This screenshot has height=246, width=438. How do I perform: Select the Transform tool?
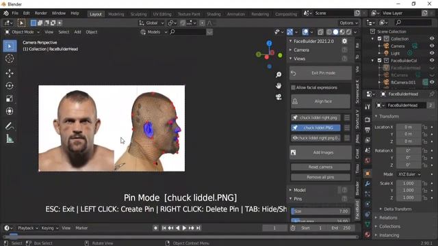pyautogui.click(x=10, y=111)
